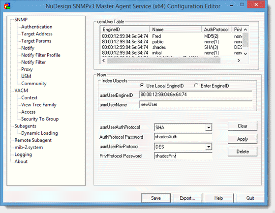
Task: Select Enter EngineID radio button
Action: click(x=196, y=86)
